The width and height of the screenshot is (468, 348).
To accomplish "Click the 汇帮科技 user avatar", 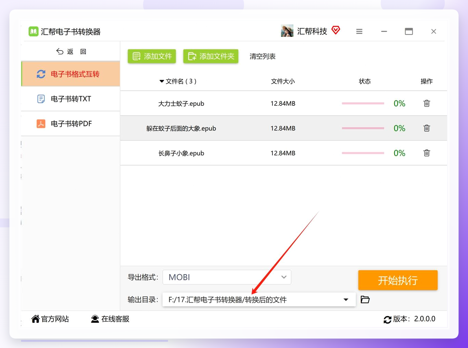I will [x=287, y=31].
